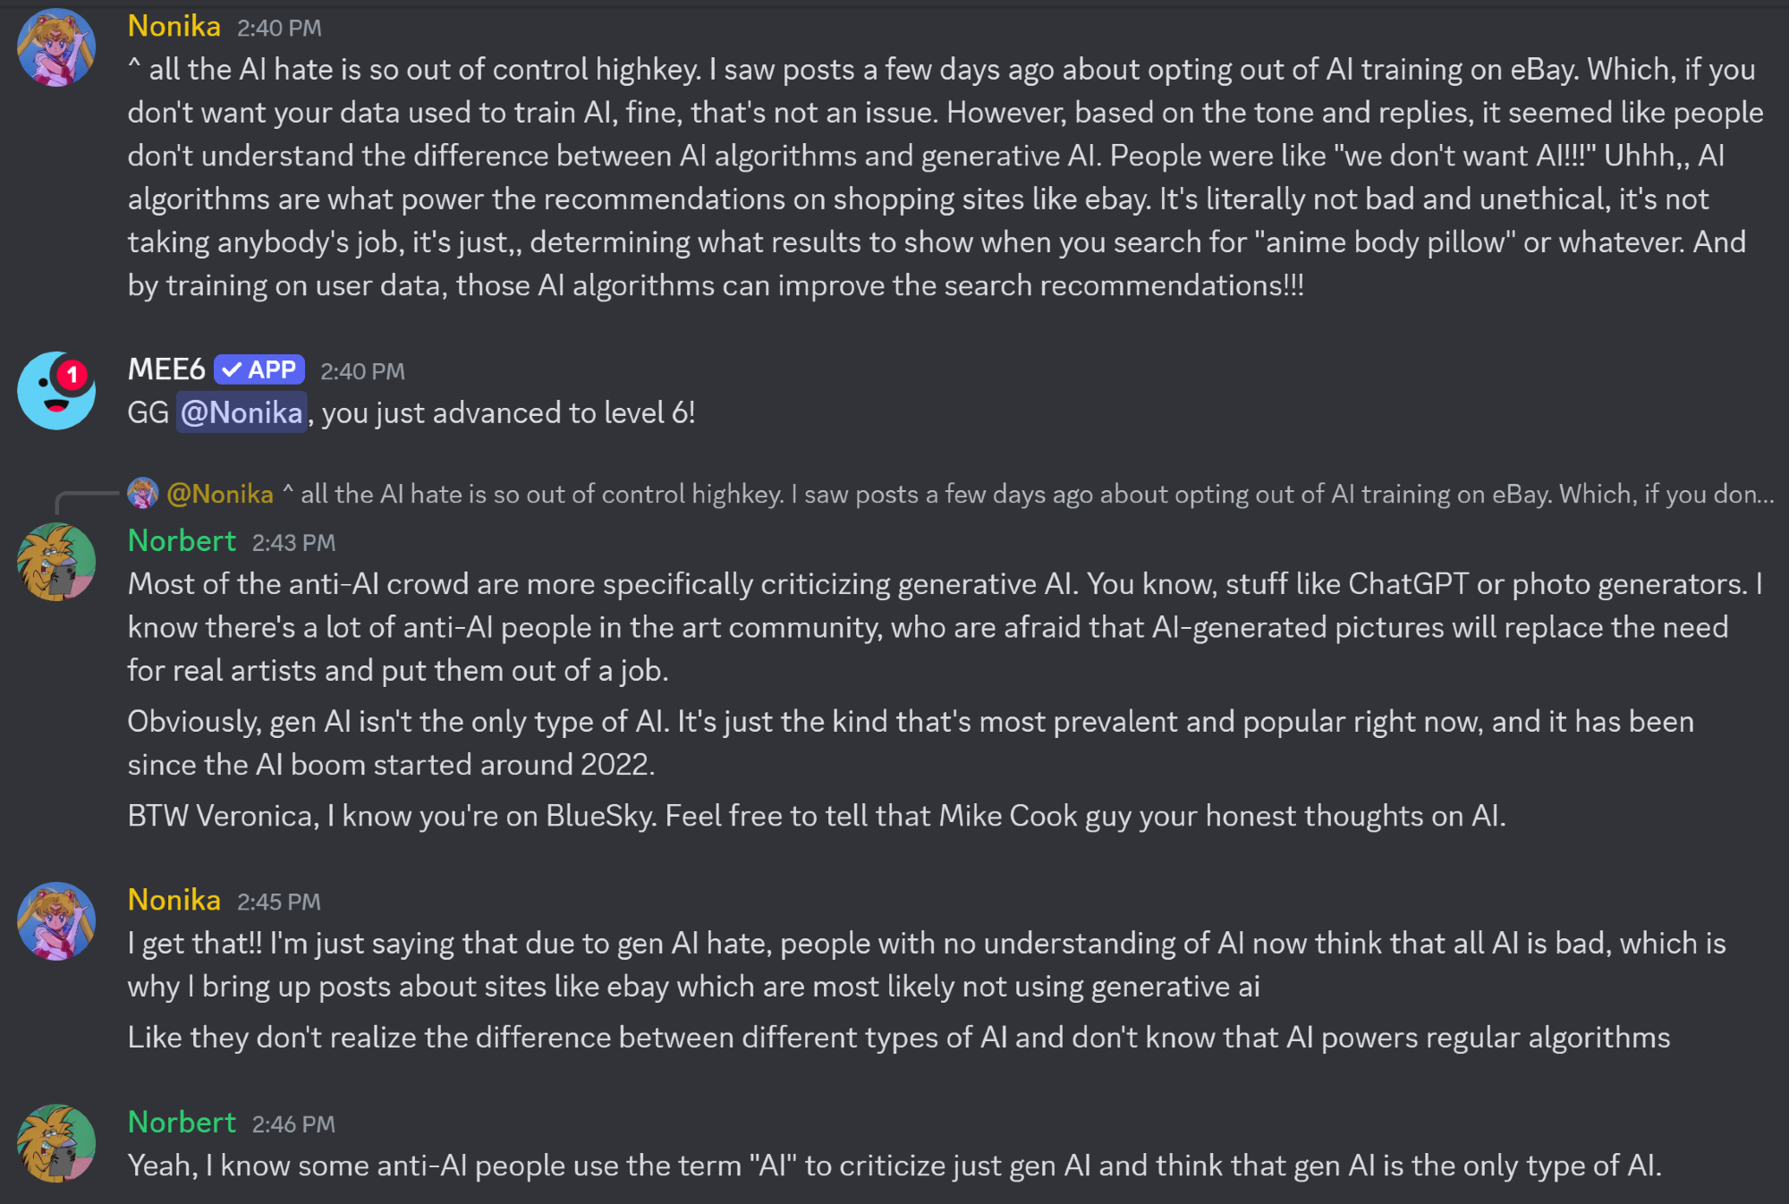Click the 2:43 PM timestamp next to Norbert
The image size is (1789, 1204).
click(293, 543)
